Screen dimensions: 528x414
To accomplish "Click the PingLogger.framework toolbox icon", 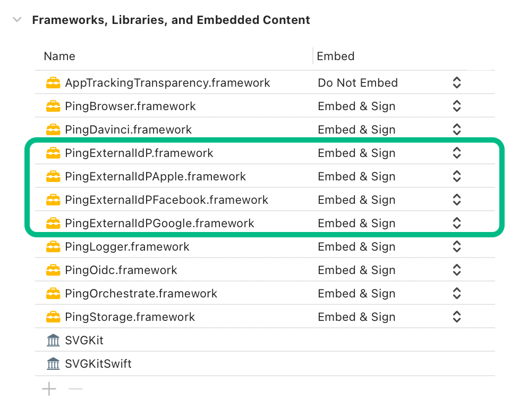I will (53, 247).
